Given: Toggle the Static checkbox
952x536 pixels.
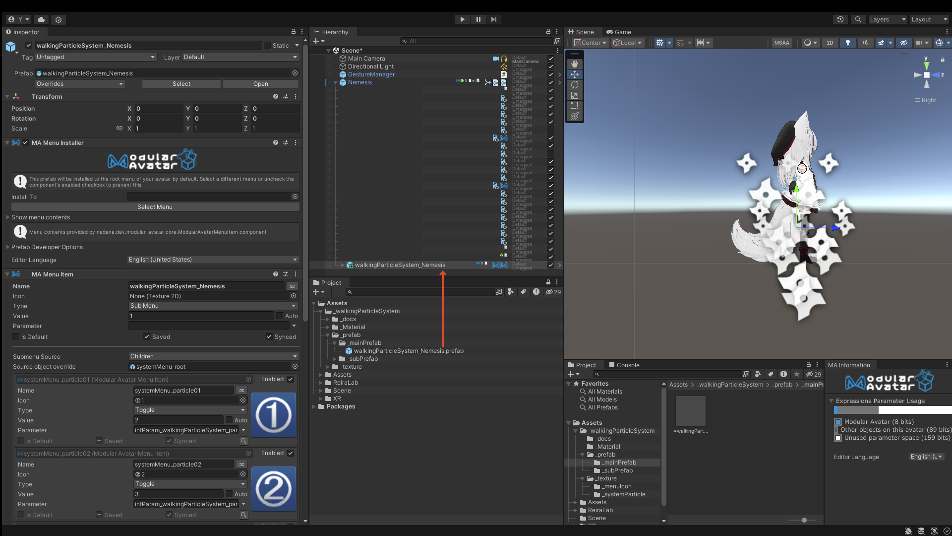Looking at the screenshot, I should 267,45.
